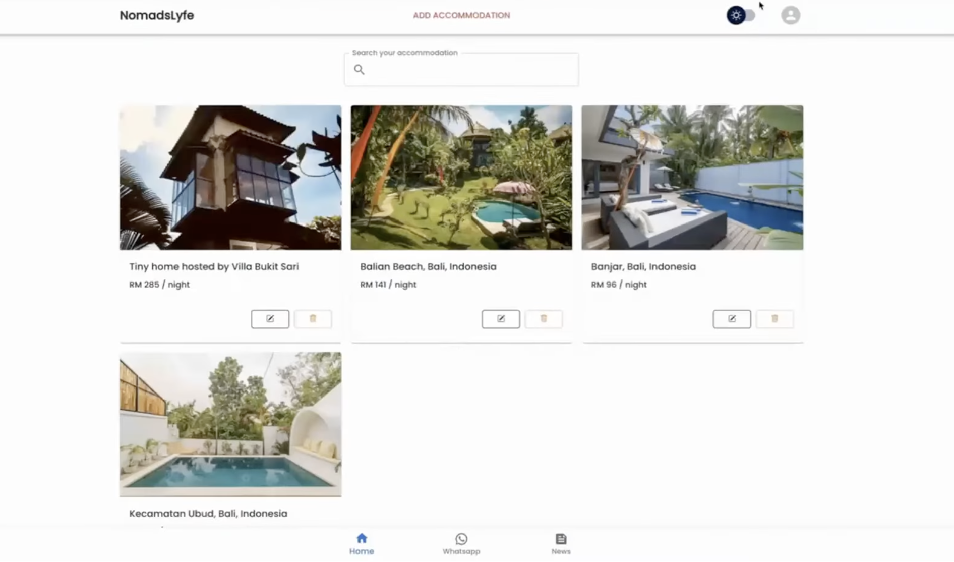Open the user account avatar menu

(x=790, y=15)
